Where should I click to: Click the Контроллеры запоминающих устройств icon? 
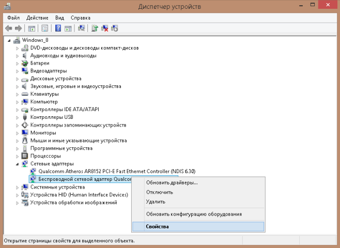pos(25,125)
